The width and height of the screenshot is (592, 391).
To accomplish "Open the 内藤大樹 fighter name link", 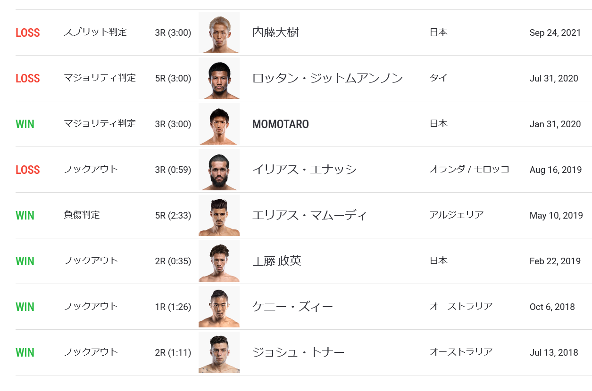I will [275, 33].
